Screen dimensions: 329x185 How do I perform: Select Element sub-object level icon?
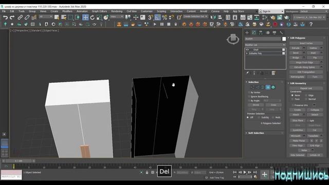pyautogui.click(x=273, y=87)
